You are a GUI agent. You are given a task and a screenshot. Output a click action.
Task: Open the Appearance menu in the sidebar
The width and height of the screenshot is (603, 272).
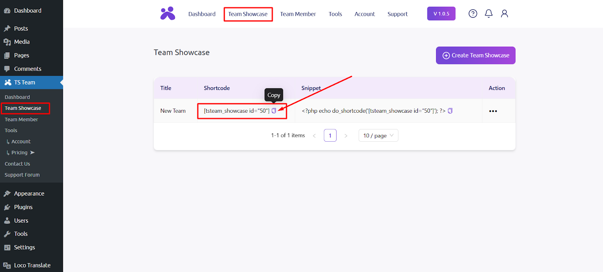click(x=29, y=194)
